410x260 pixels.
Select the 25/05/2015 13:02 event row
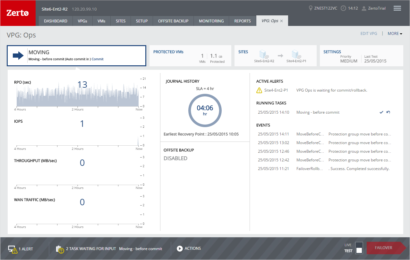click(x=325, y=143)
